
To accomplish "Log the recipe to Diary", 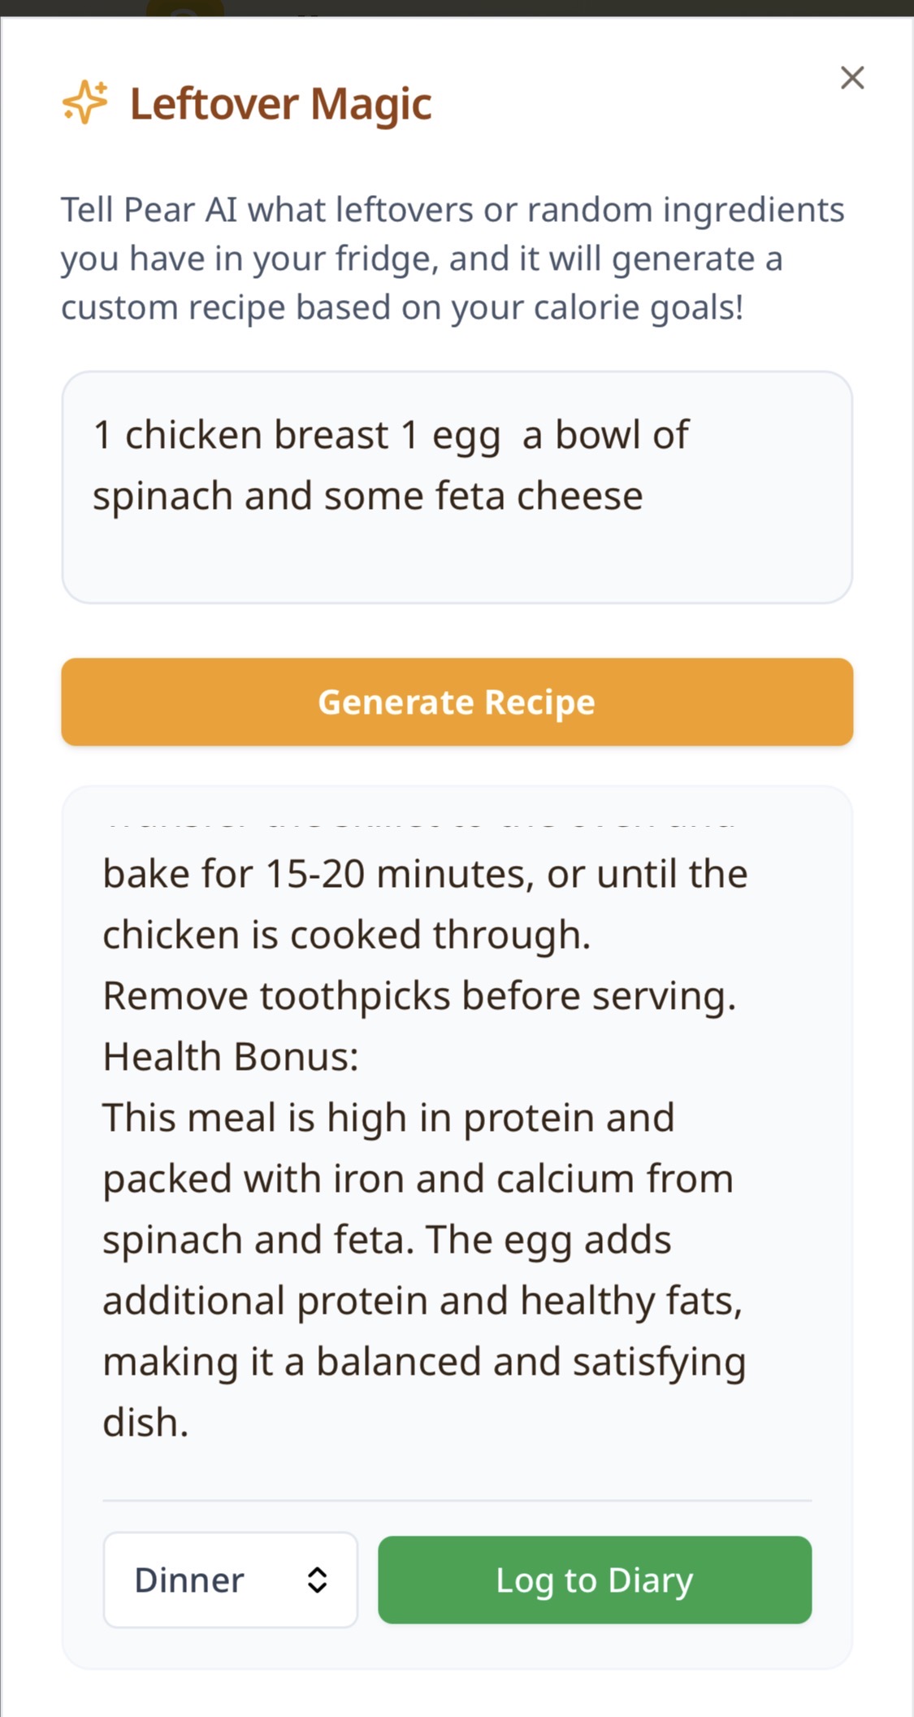I will click(594, 1580).
